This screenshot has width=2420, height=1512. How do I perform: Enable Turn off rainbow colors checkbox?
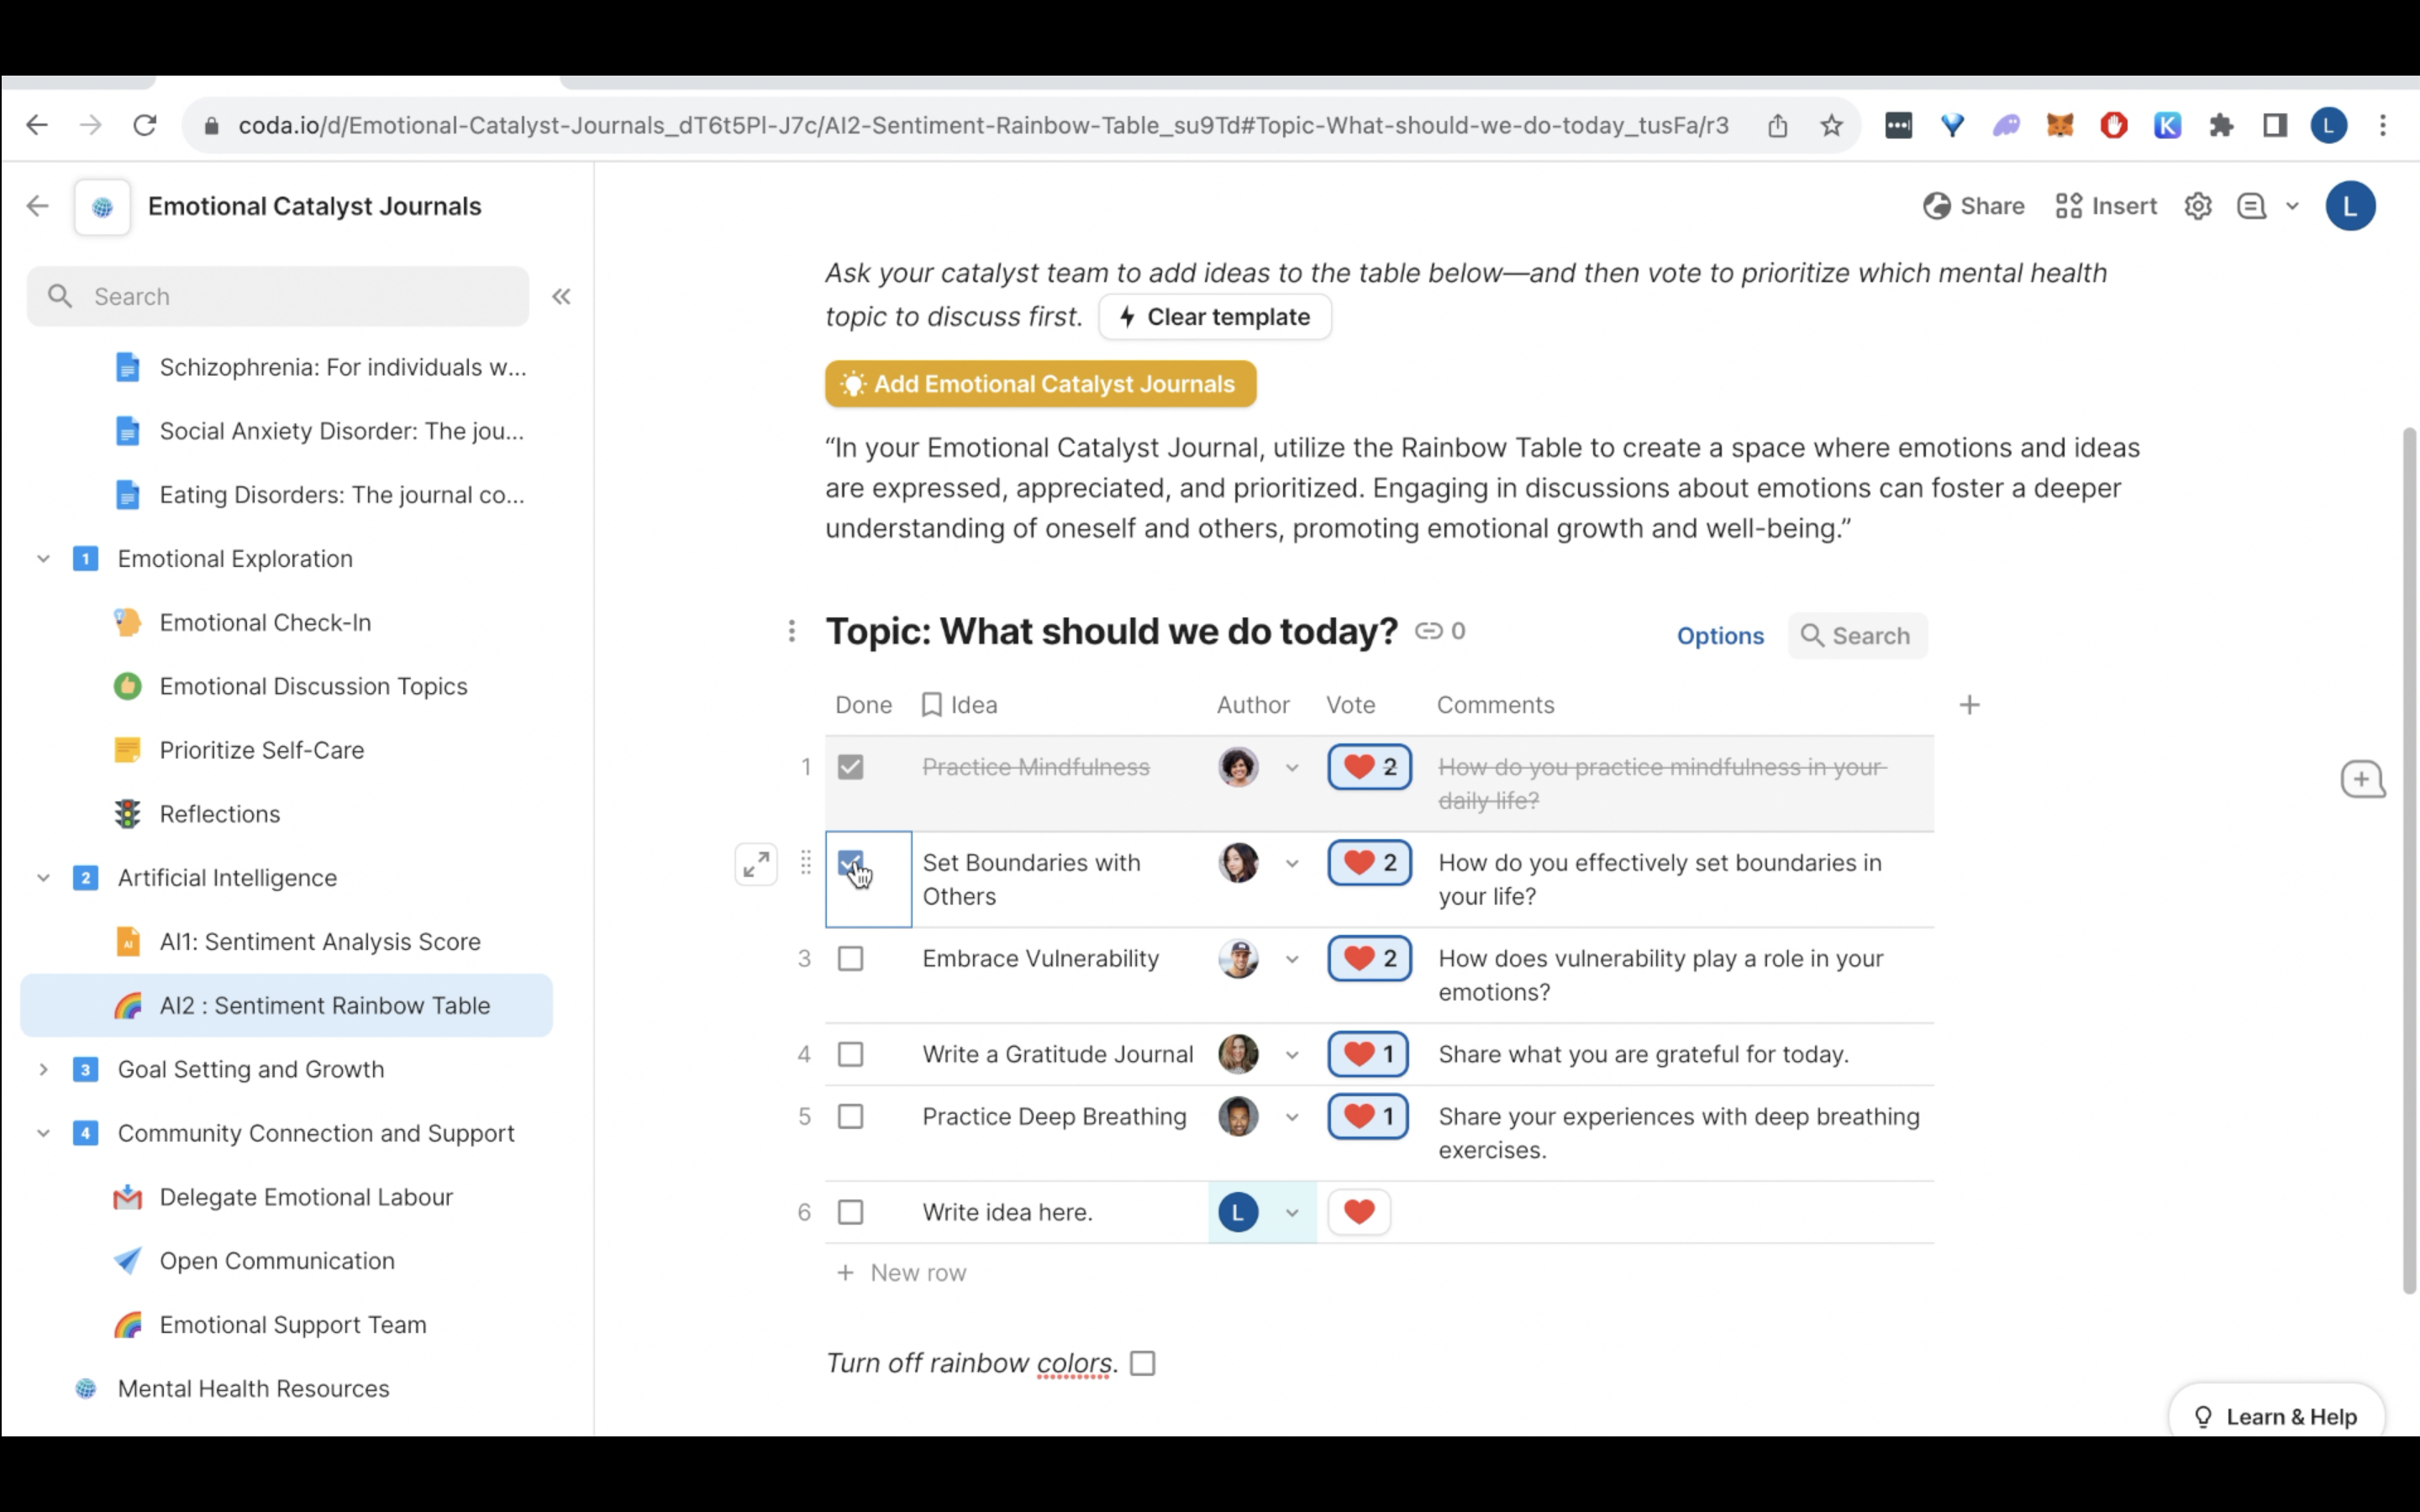click(x=1142, y=1363)
